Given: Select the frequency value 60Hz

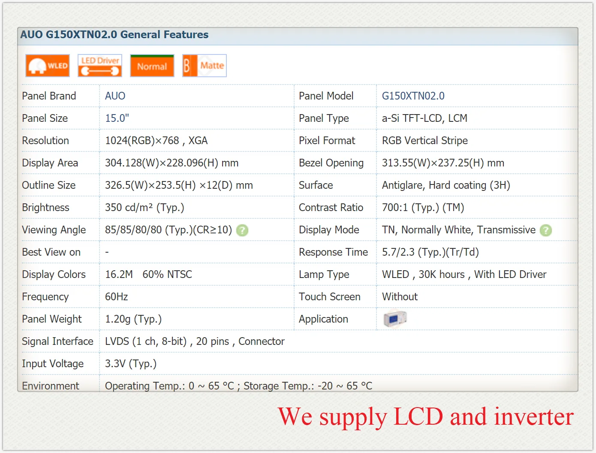Looking at the screenshot, I should [x=117, y=297].
